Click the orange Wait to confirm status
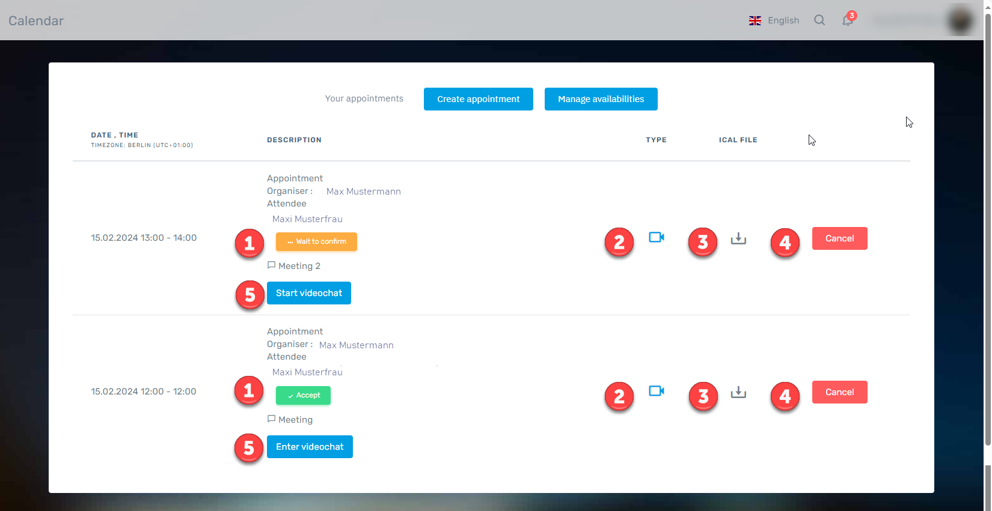Image resolution: width=992 pixels, height=511 pixels. pos(316,241)
